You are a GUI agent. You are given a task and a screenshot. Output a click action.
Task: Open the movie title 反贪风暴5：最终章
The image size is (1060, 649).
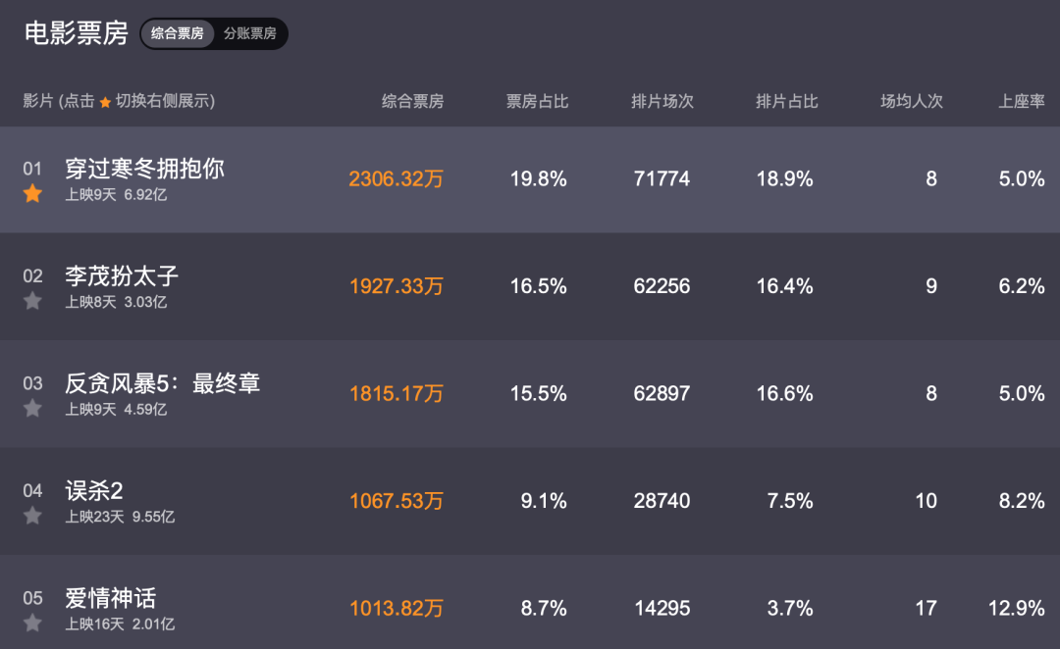coord(162,383)
